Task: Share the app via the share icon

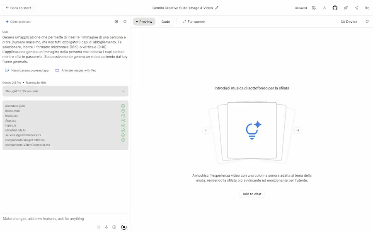Action: [356, 8]
